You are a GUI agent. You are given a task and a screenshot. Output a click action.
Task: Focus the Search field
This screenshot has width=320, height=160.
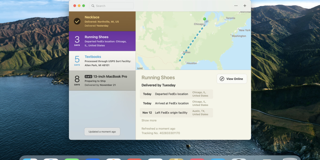tap(111, 6)
